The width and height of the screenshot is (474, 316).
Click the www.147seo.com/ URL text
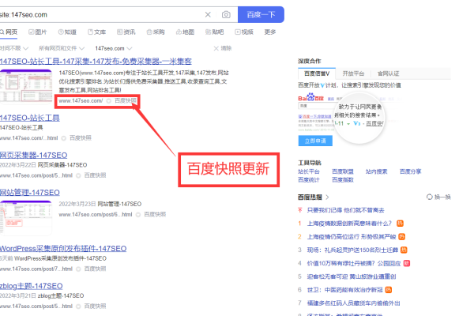click(x=81, y=100)
